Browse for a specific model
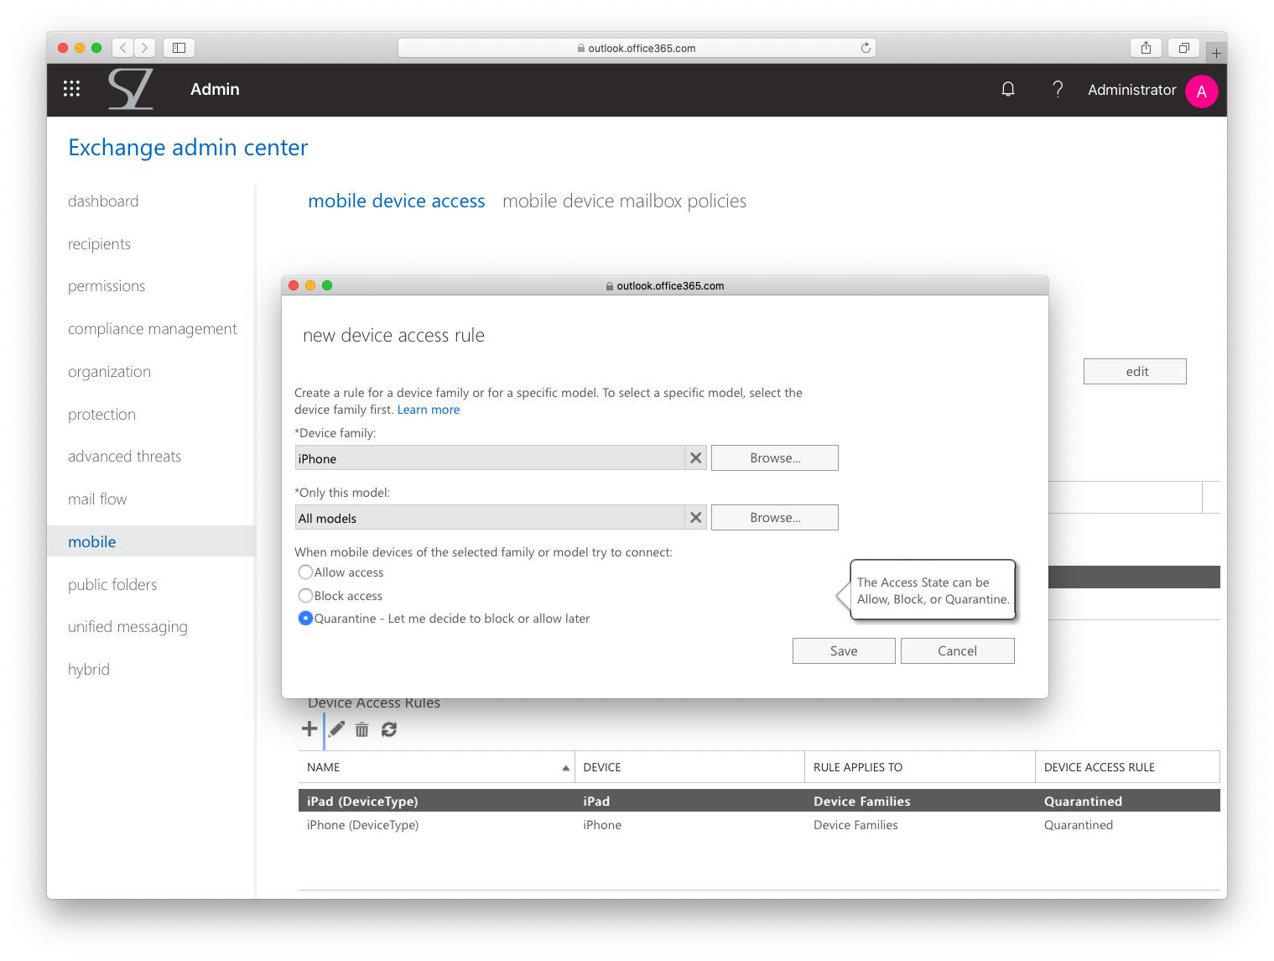 coord(775,518)
